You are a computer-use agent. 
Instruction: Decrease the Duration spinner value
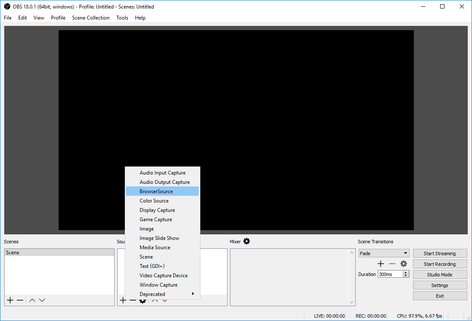[406, 276]
